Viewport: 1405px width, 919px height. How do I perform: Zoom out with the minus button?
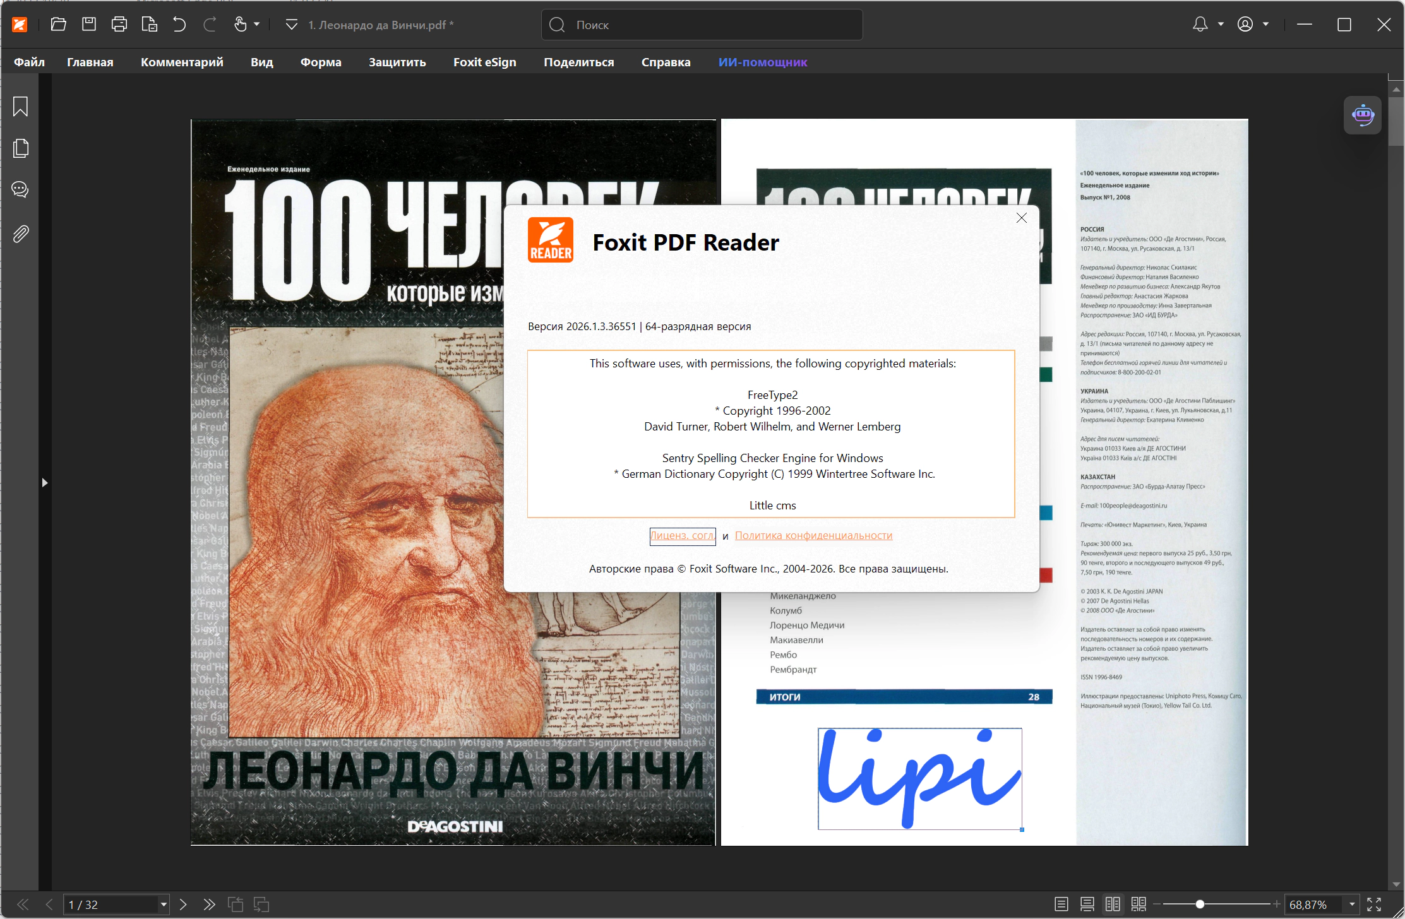click(x=1157, y=904)
